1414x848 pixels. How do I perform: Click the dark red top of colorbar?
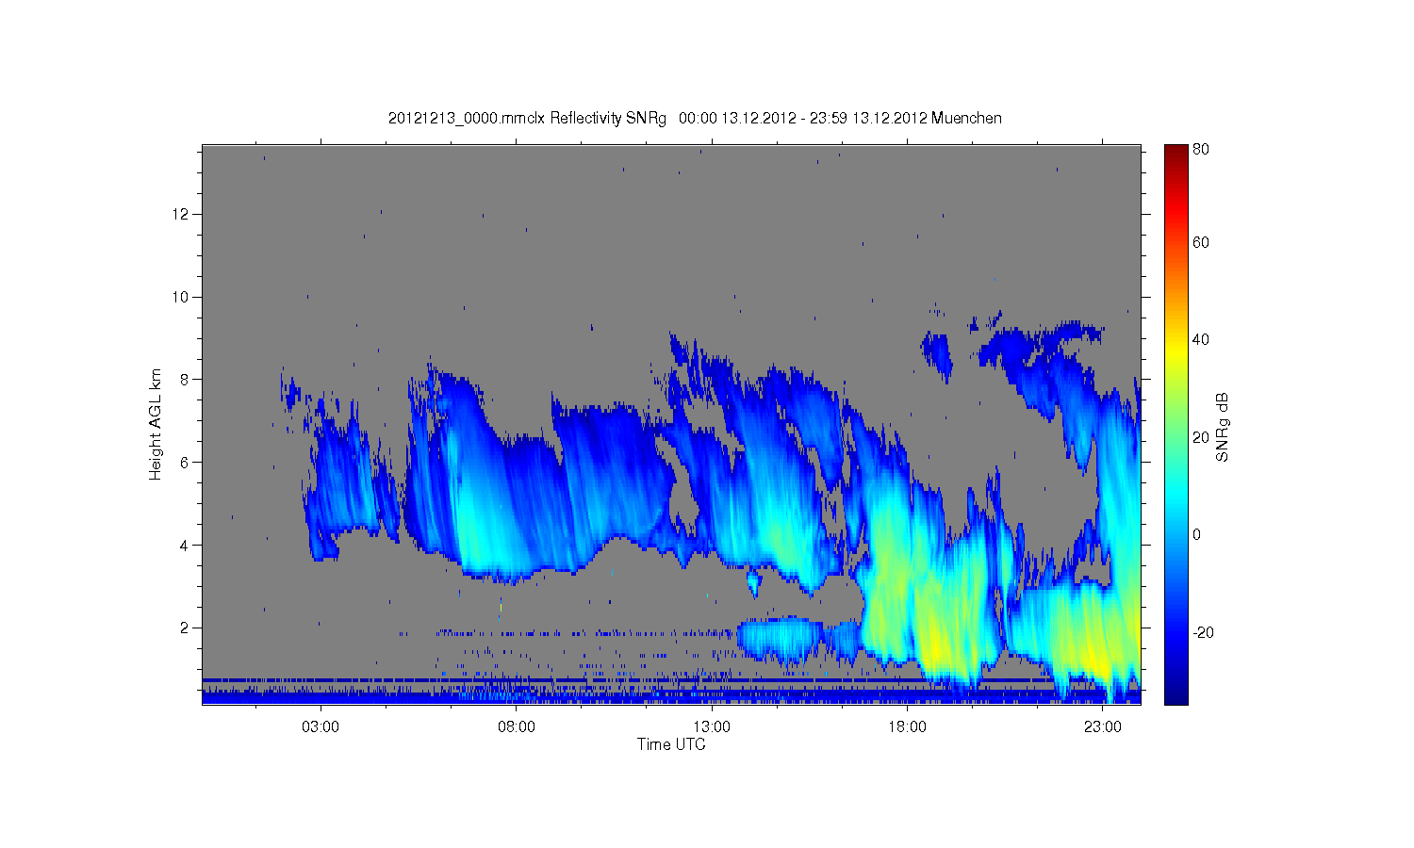pyautogui.click(x=1176, y=153)
